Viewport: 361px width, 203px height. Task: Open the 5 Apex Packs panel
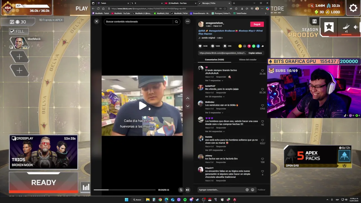pyautogui.click(x=318, y=157)
